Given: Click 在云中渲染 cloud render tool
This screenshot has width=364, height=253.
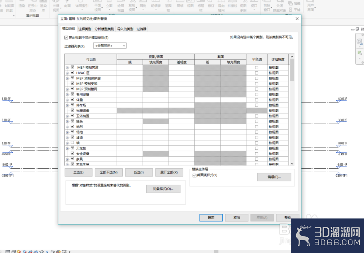Looking at the screenshot, I should [32, 7].
